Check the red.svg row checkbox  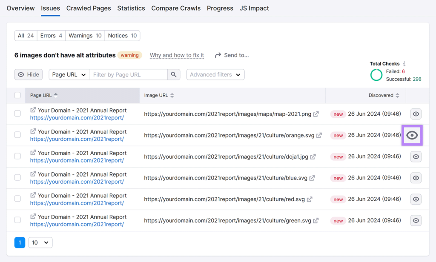coord(17,199)
